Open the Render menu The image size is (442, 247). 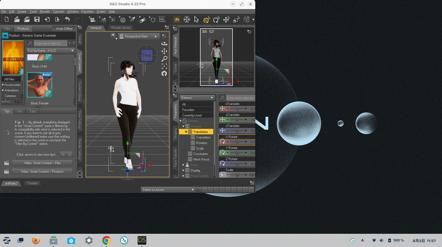click(45, 12)
